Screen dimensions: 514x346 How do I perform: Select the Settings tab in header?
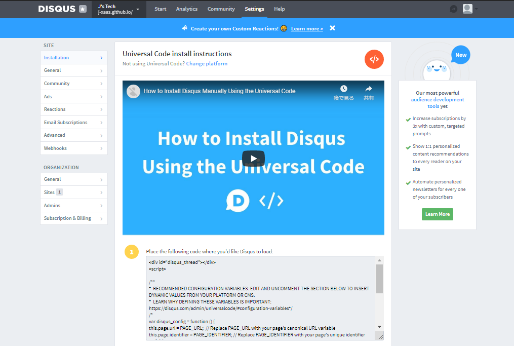[254, 9]
